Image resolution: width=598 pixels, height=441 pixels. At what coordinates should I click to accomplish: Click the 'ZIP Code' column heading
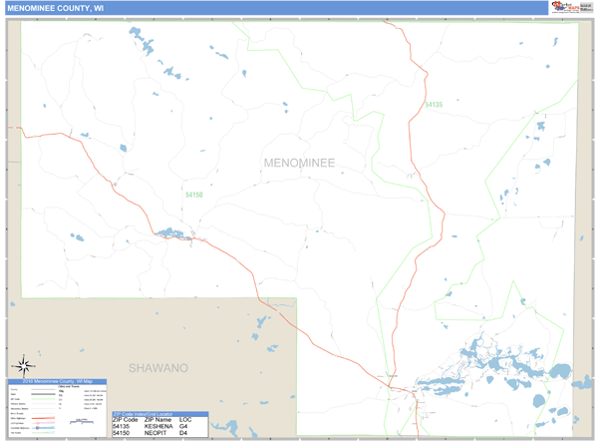coord(126,420)
